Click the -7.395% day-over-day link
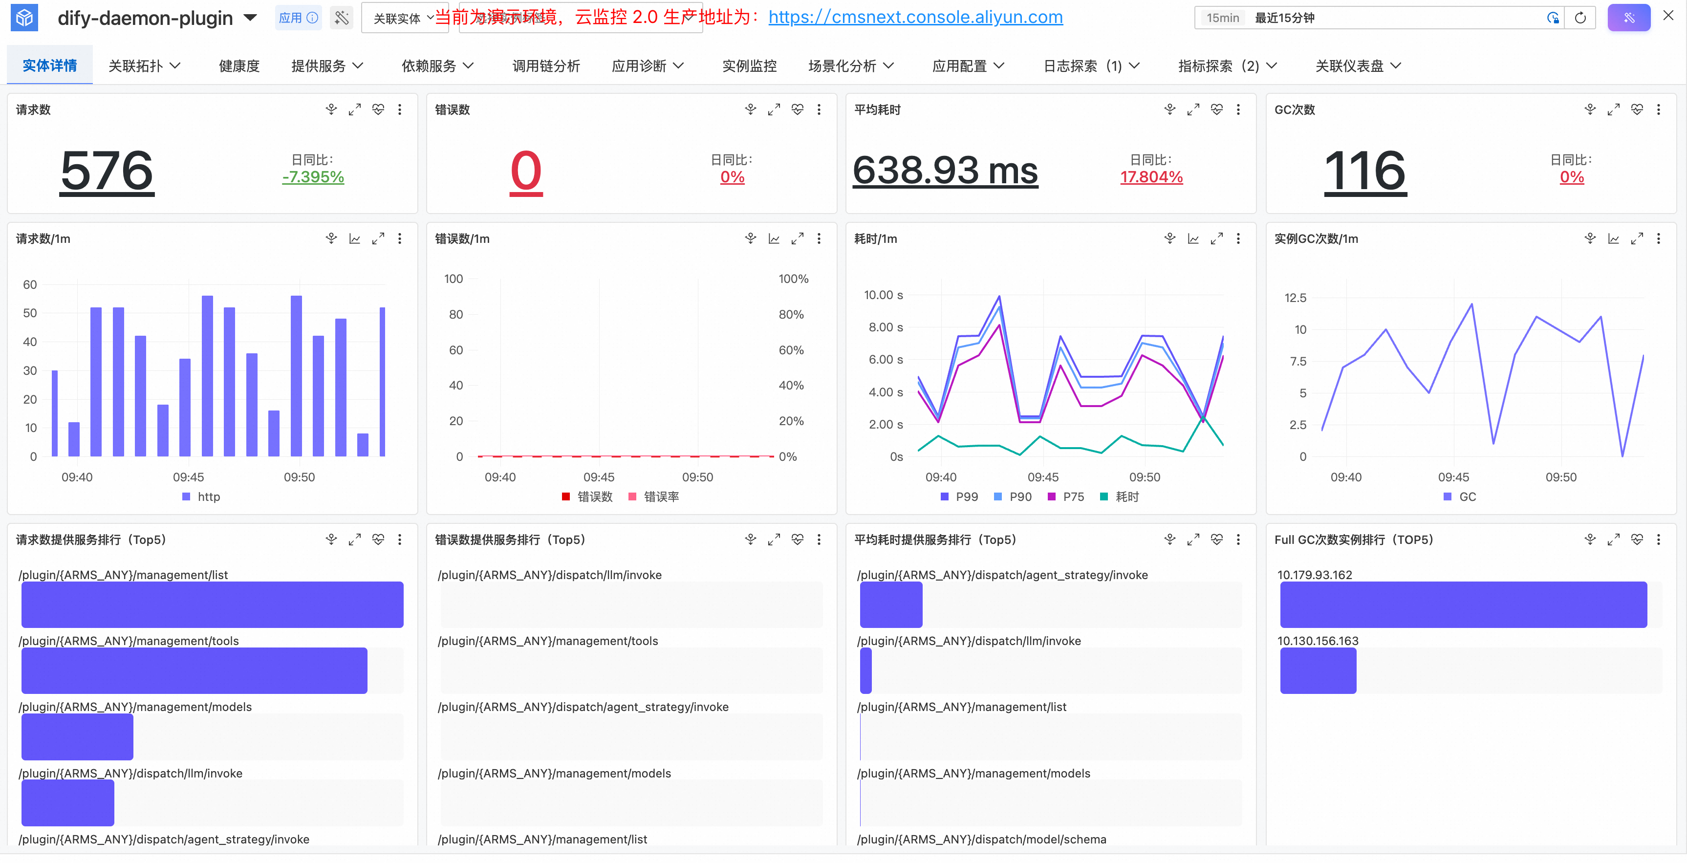Image resolution: width=1687 pixels, height=863 pixels. pos(313,177)
